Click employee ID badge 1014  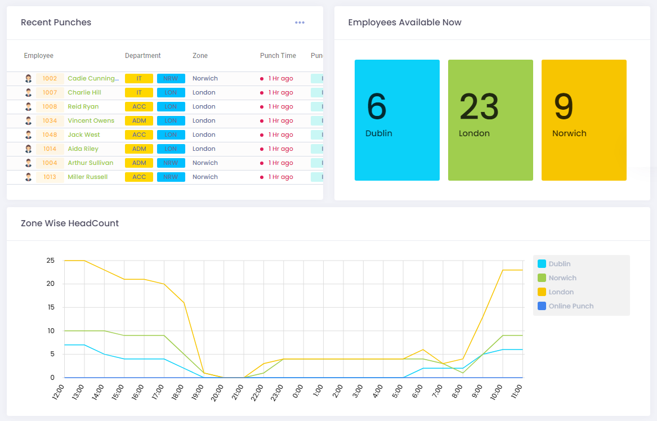(50, 149)
